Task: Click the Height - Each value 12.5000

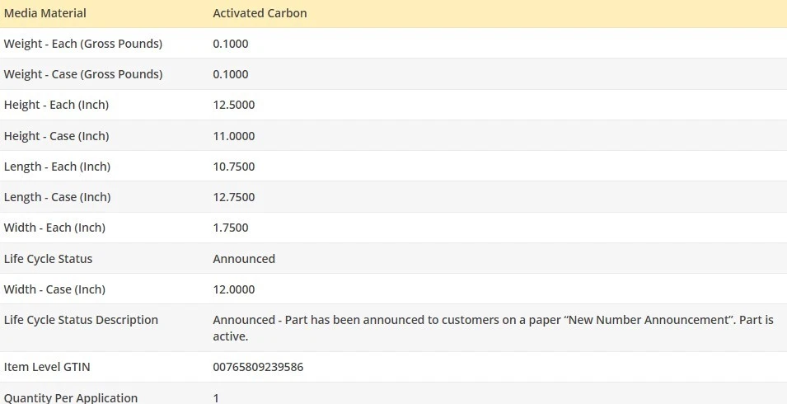Action: coord(234,105)
